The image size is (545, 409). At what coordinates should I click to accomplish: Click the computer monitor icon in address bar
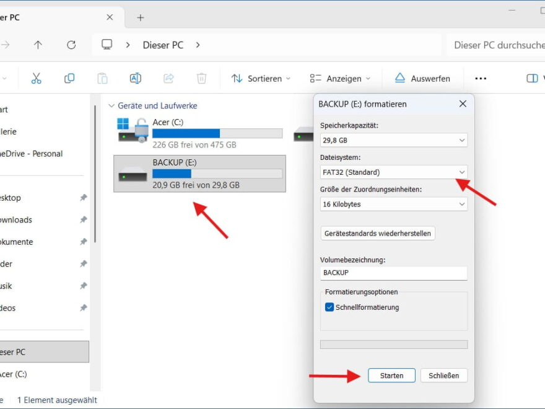(x=107, y=45)
